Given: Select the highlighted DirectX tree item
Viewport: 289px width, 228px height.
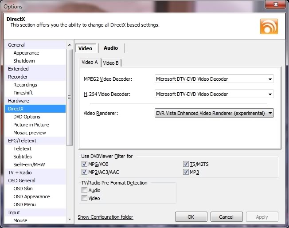Looking at the screenshot, I should (x=35, y=109).
